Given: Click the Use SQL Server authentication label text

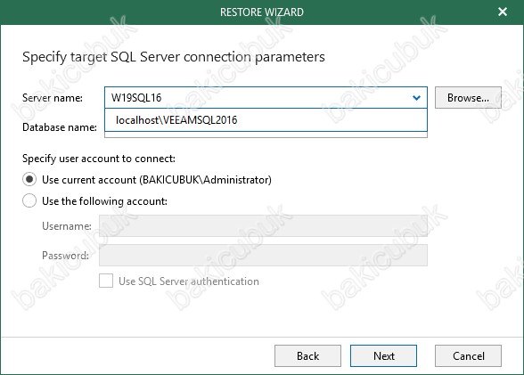Looking at the screenshot, I should pyautogui.click(x=189, y=281).
